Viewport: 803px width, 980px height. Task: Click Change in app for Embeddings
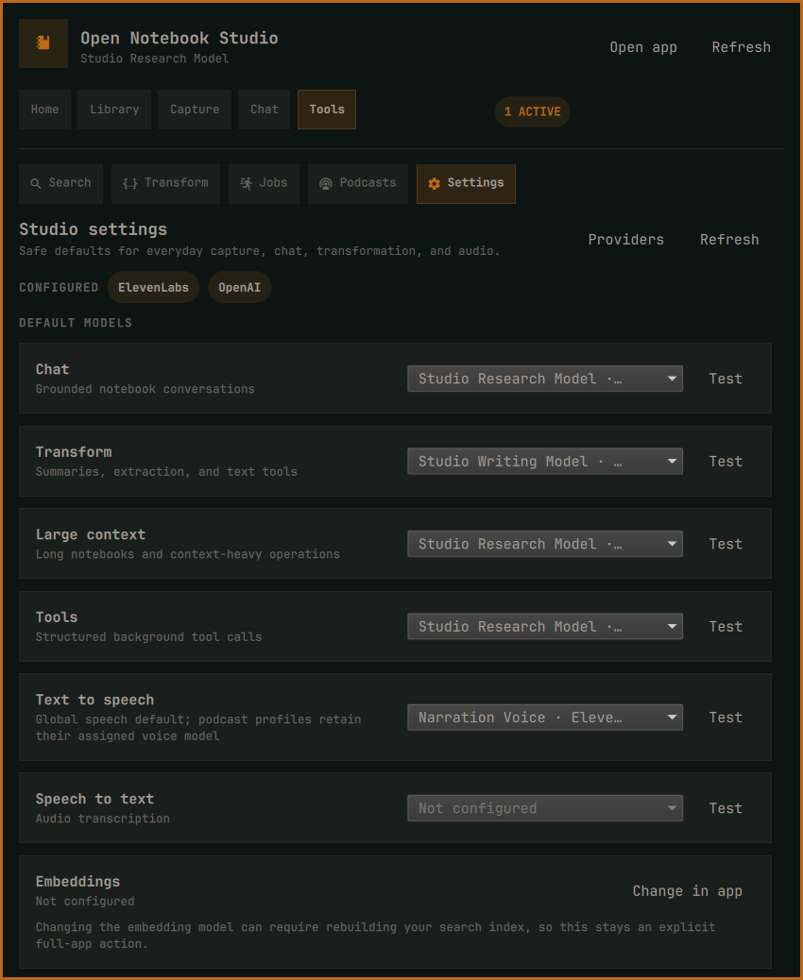click(688, 891)
